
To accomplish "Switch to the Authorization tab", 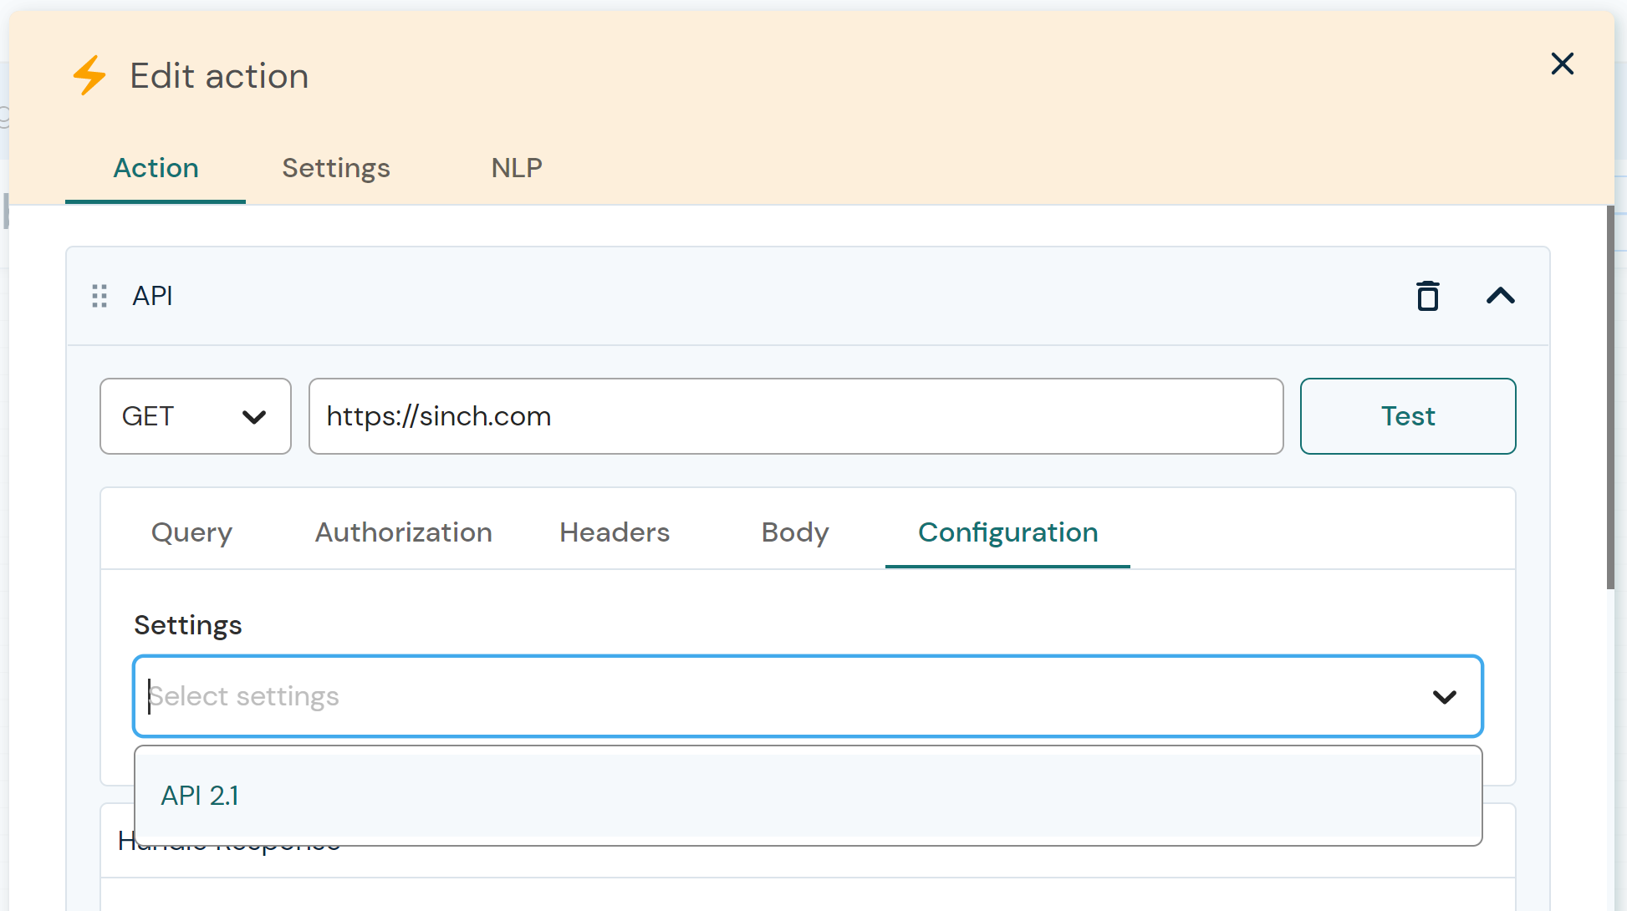I will coord(403,532).
